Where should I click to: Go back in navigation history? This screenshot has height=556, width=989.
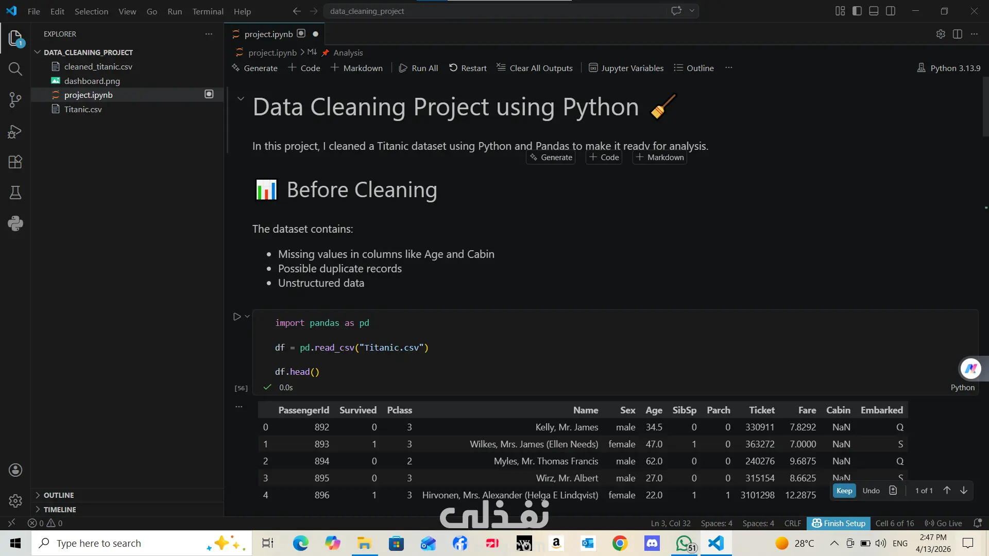[297, 11]
